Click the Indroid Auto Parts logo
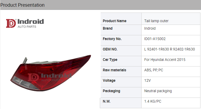 [25, 23]
